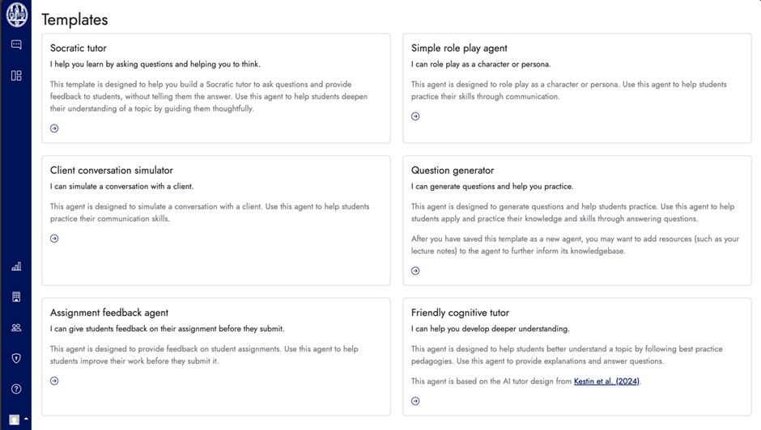761x430 pixels.
Task: Open the templates layout icon in sidebar
Action: coord(16,76)
